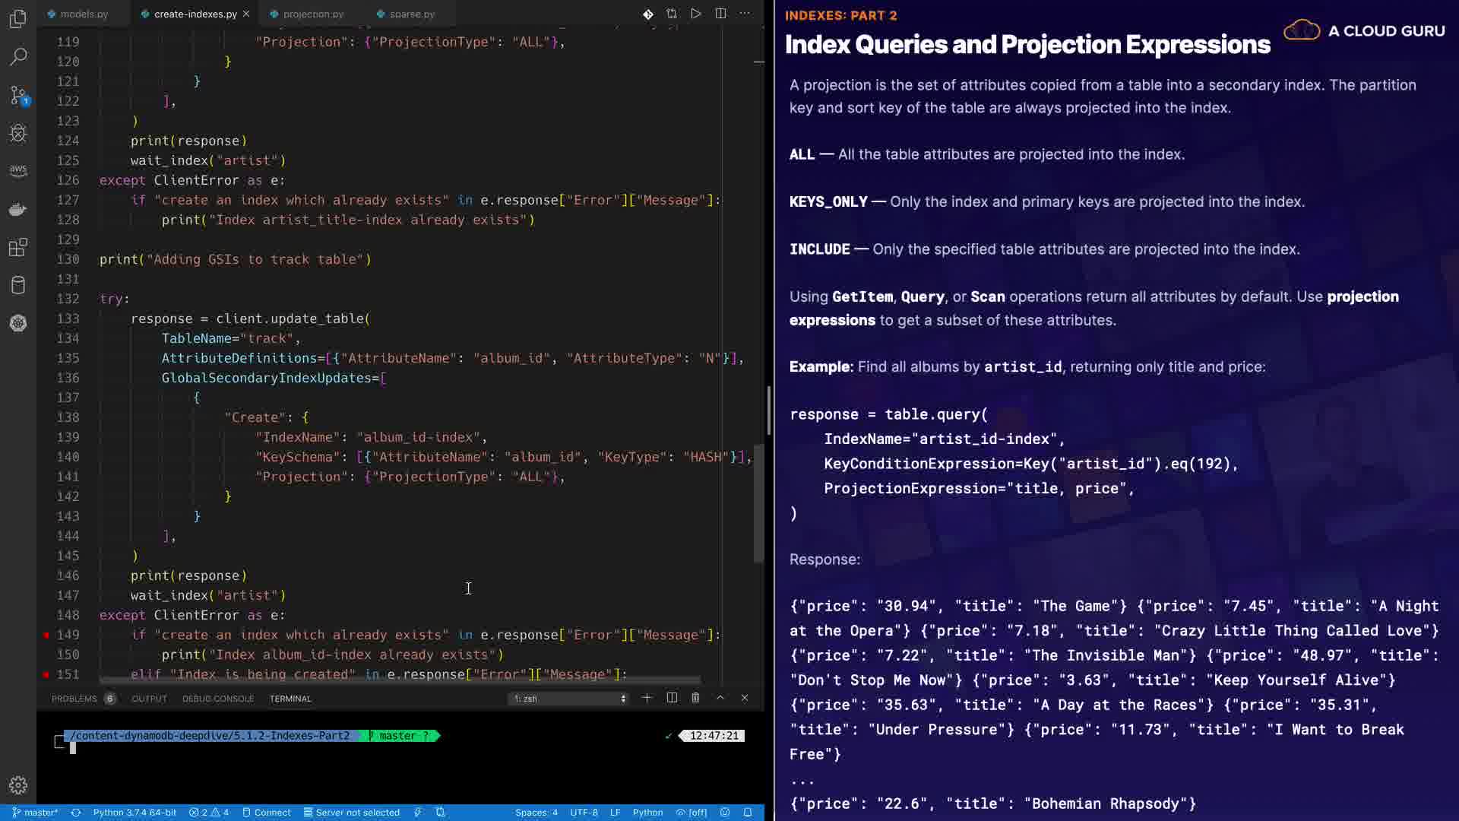Open the Search view in activity bar
The height and width of the screenshot is (821, 1459).
(18, 57)
